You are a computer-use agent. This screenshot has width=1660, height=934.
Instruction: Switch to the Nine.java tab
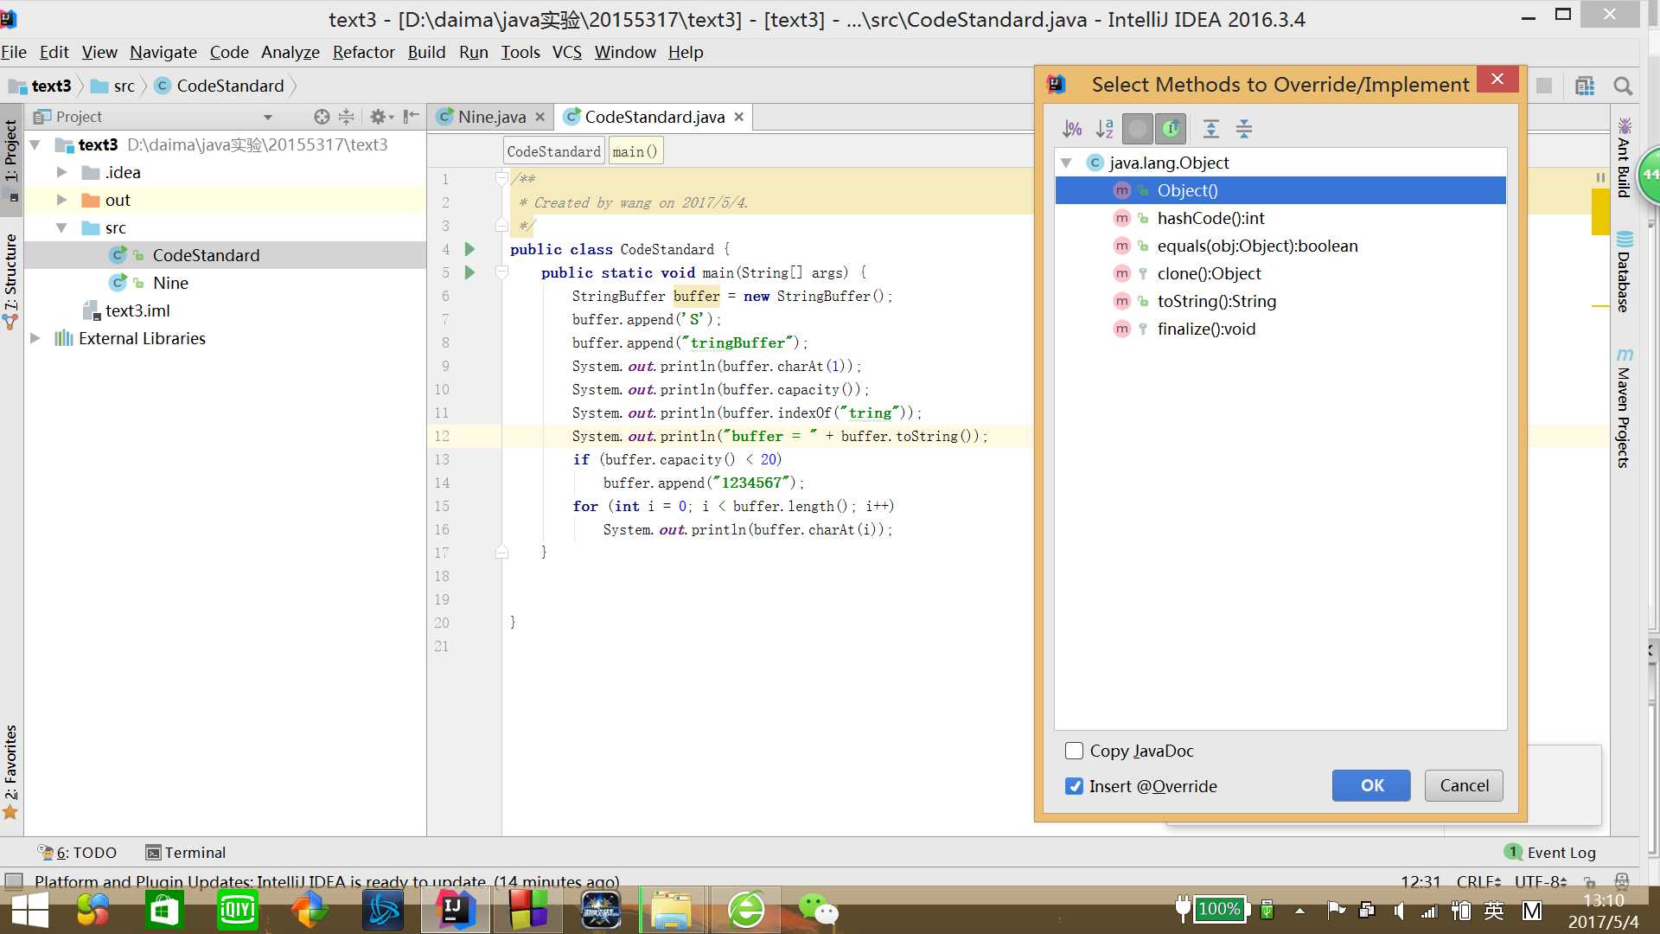coord(491,117)
